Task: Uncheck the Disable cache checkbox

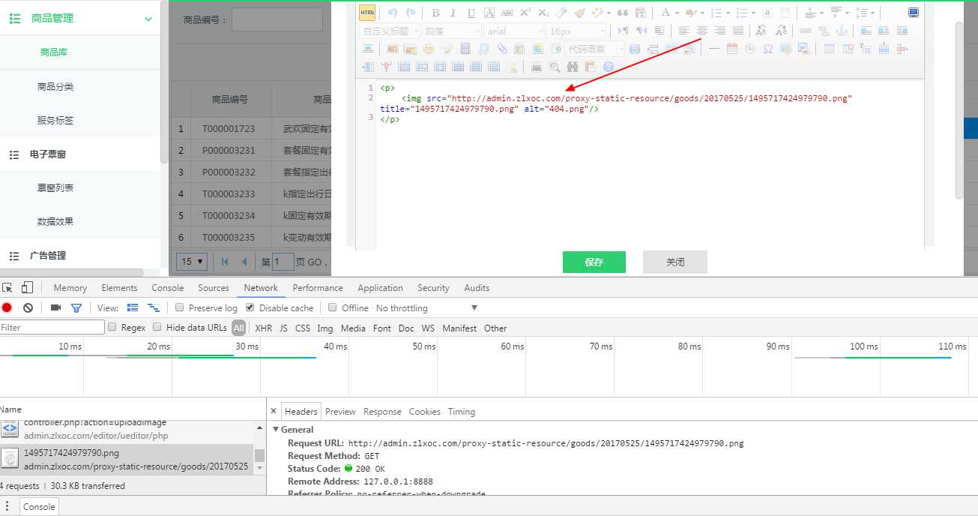Action: point(250,307)
